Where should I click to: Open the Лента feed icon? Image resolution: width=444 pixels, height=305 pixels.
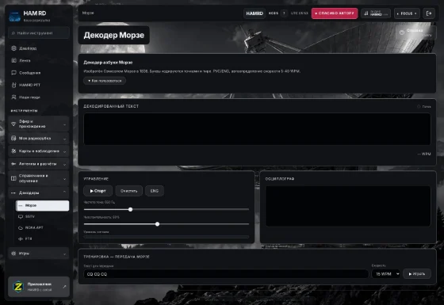pos(13,60)
